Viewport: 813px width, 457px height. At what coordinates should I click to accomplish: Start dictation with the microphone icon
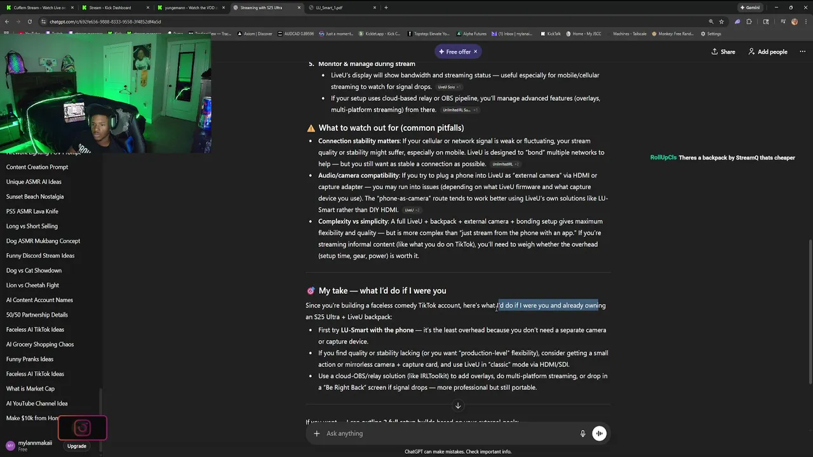click(x=582, y=434)
